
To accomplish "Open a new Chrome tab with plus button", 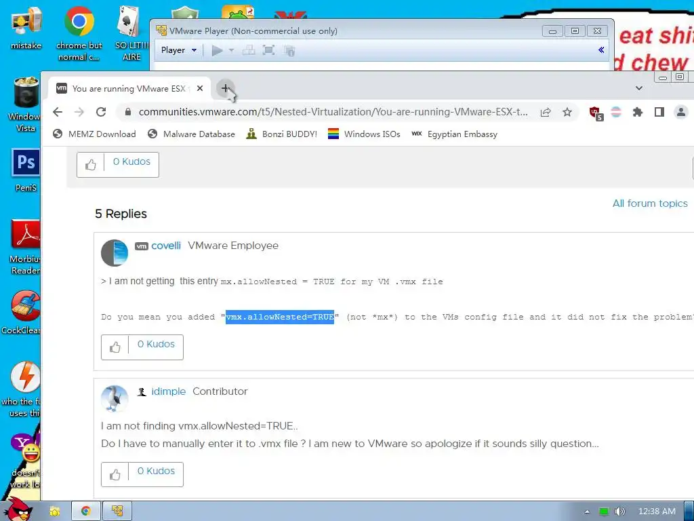I will [x=225, y=88].
